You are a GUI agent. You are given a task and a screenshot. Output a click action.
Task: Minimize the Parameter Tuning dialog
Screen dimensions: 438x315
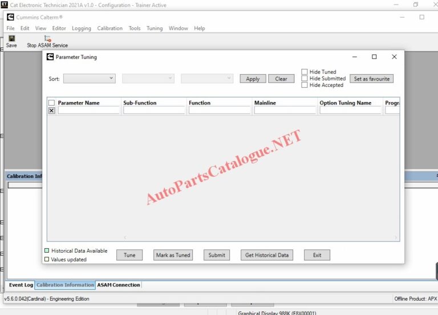pos(355,56)
